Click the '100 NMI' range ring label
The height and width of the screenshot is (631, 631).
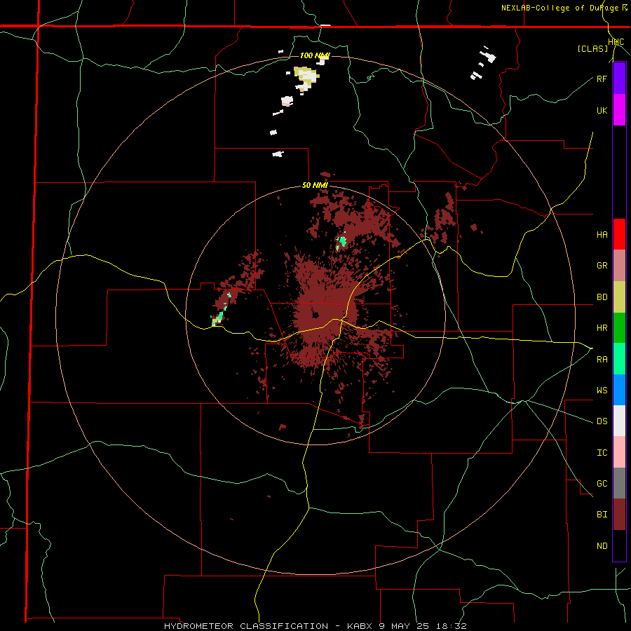click(315, 55)
